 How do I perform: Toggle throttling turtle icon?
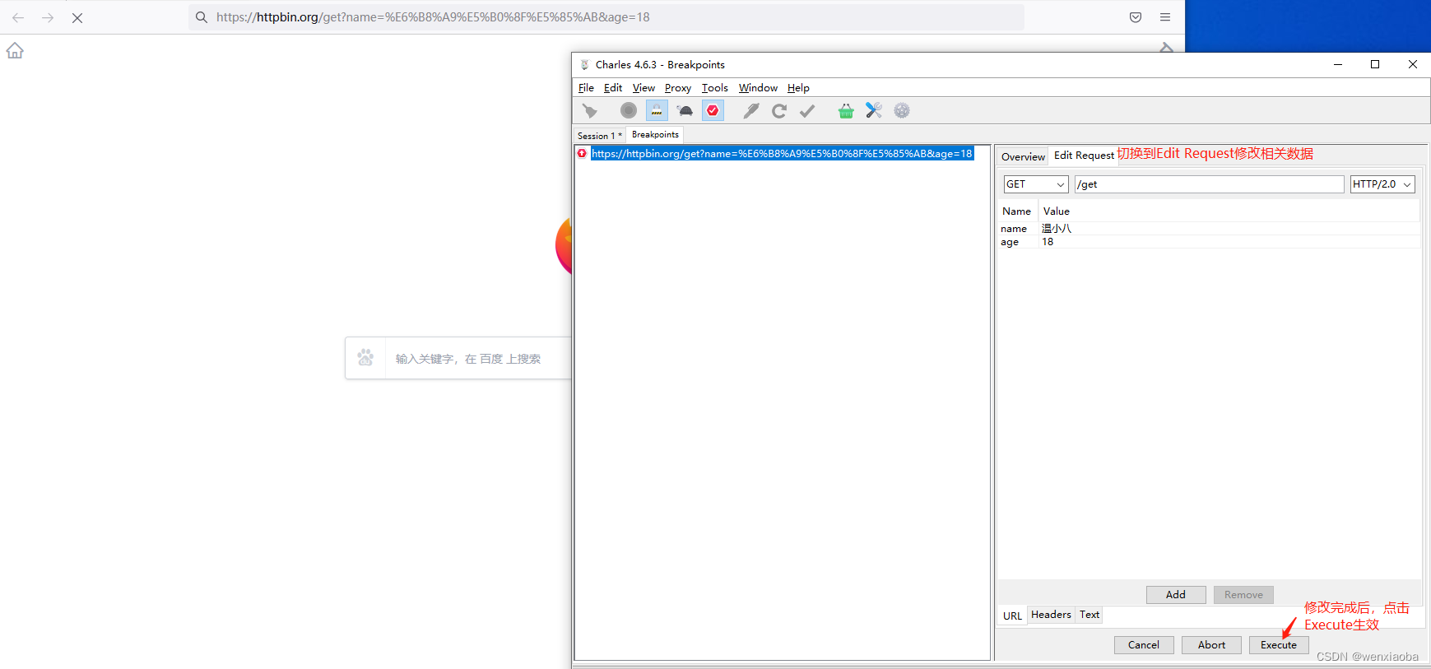[685, 110]
